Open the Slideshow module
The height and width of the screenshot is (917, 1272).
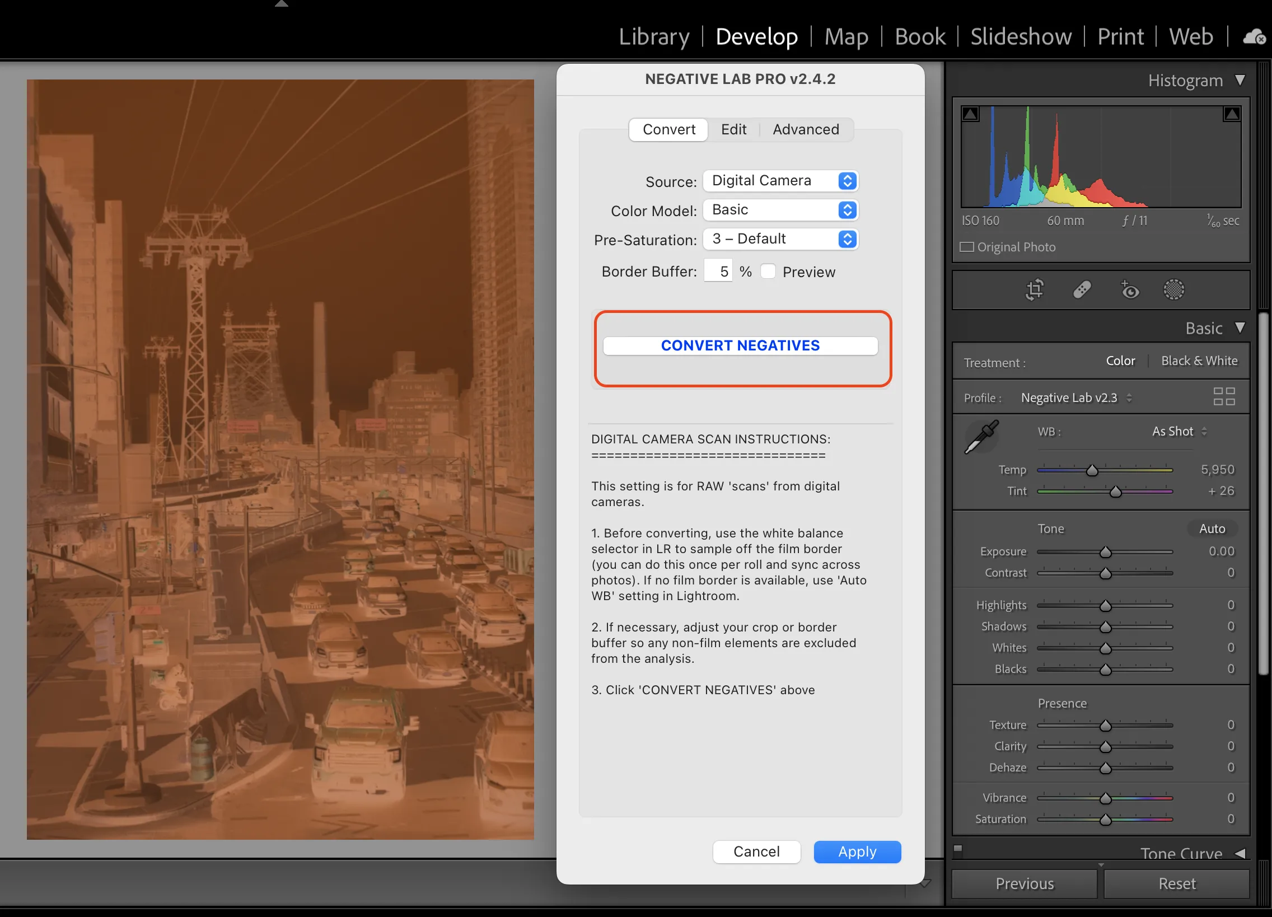[1021, 37]
